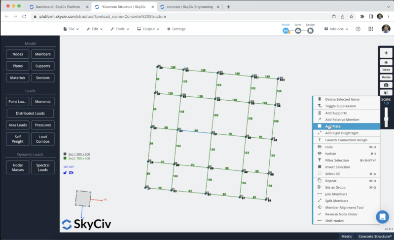Click the Self Weight button
This screenshot has height=240, width=394.
(18, 139)
